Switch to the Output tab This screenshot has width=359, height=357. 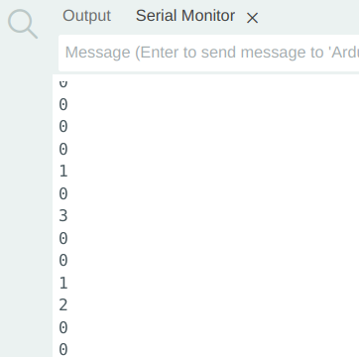pyautogui.click(x=87, y=16)
